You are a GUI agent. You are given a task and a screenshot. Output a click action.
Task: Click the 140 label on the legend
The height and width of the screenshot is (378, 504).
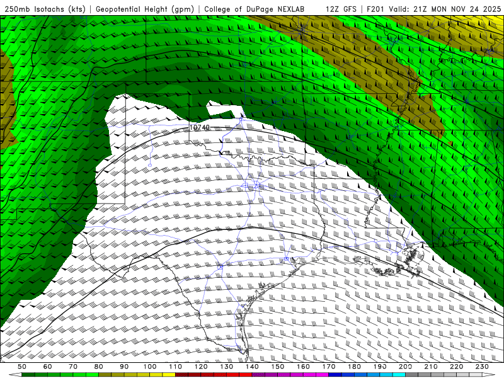(x=252, y=367)
